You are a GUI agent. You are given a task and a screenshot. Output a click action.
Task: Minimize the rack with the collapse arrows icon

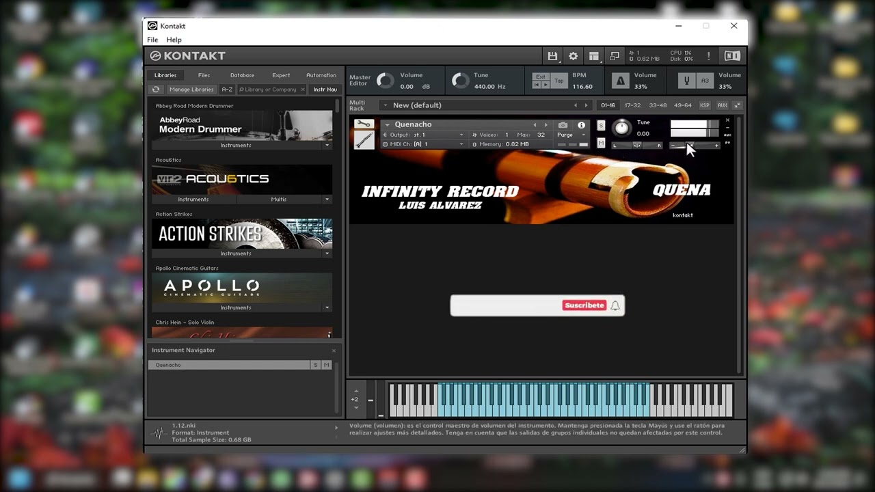[x=737, y=105]
